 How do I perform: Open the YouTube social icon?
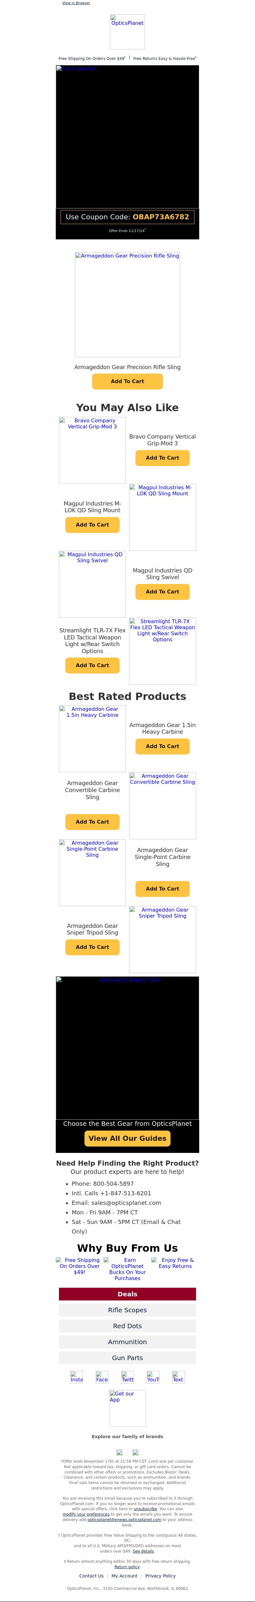coord(153,1377)
